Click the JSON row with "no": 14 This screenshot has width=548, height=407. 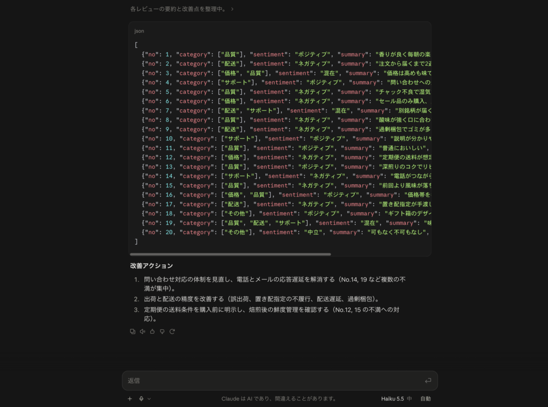point(286,176)
